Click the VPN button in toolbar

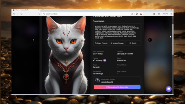pos(166,14)
